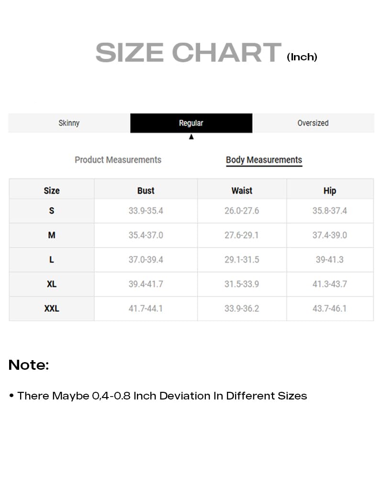Select the Skinny fit tab
This screenshot has height=479, width=383.
click(x=69, y=123)
